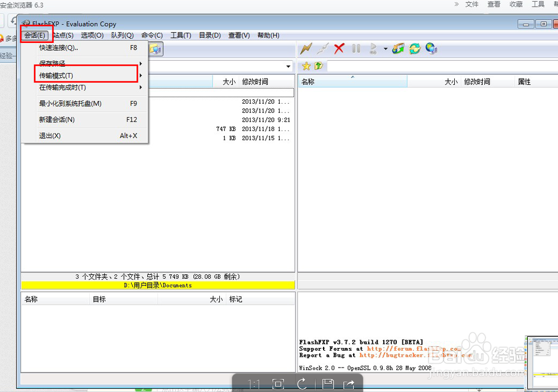Open the browser 收藏 menu
Viewport: 558px width, 392px height.
516,4
